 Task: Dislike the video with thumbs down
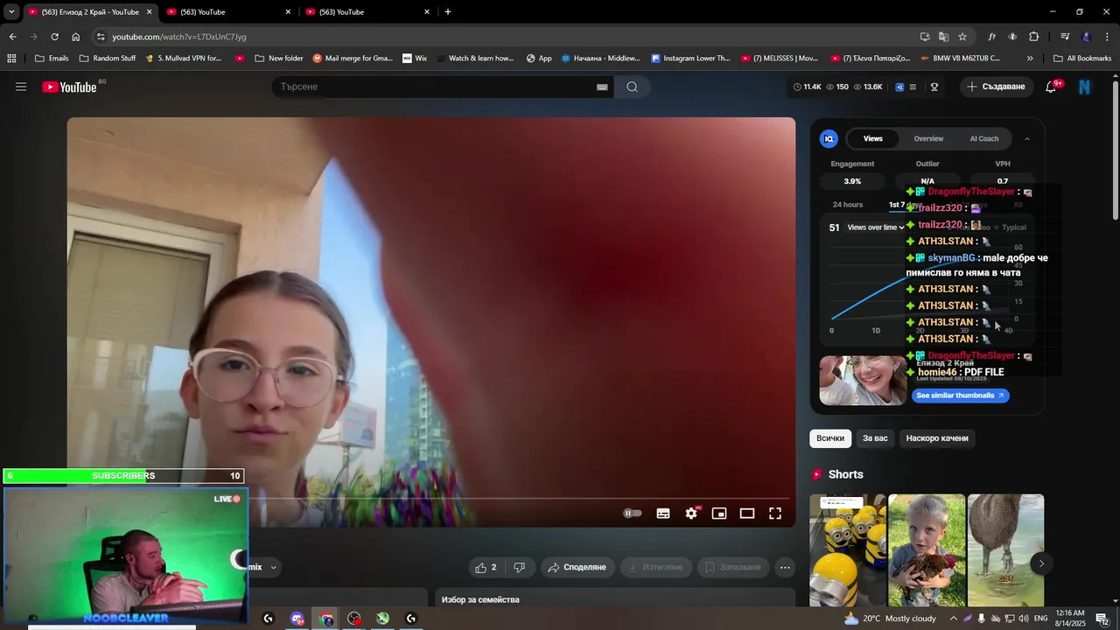point(519,567)
